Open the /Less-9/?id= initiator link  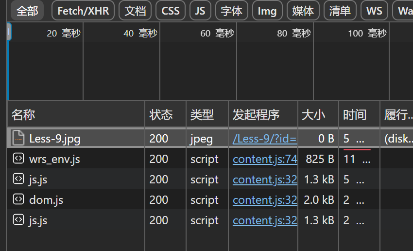(265, 139)
